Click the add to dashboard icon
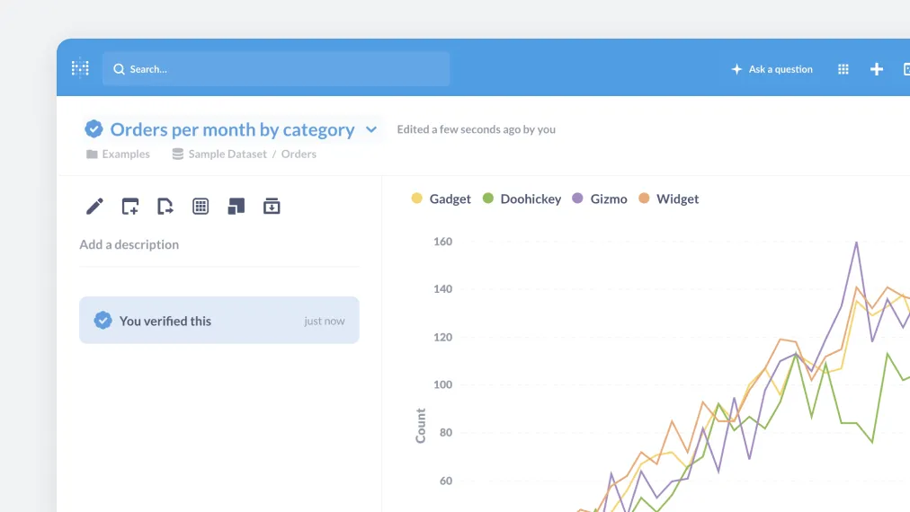Screen dimensions: 910x512 (x=130, y=207)
